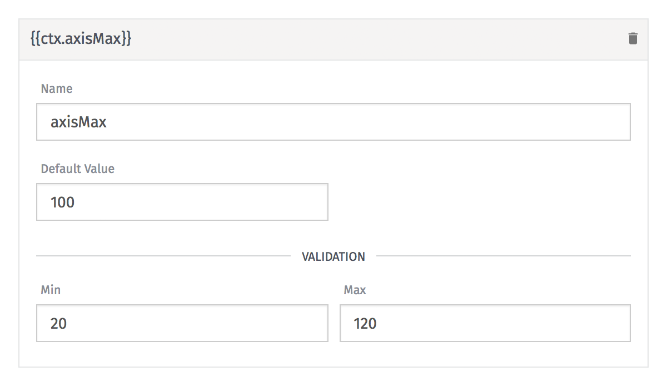Select the Default Value input box

[x=182, y=202]
